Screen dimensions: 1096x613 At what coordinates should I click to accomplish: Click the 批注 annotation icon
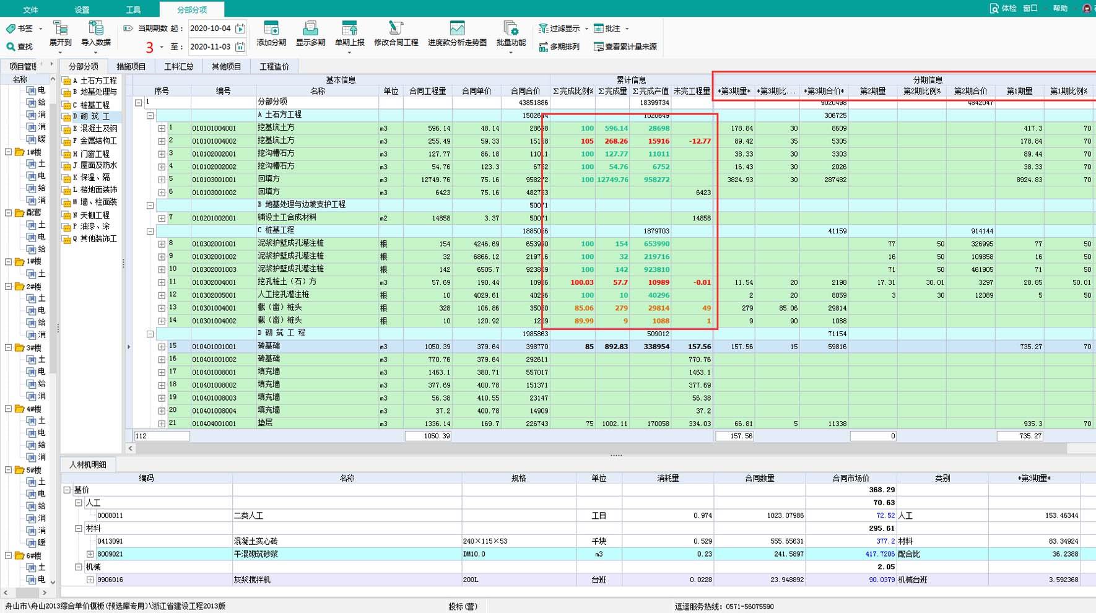598,28
